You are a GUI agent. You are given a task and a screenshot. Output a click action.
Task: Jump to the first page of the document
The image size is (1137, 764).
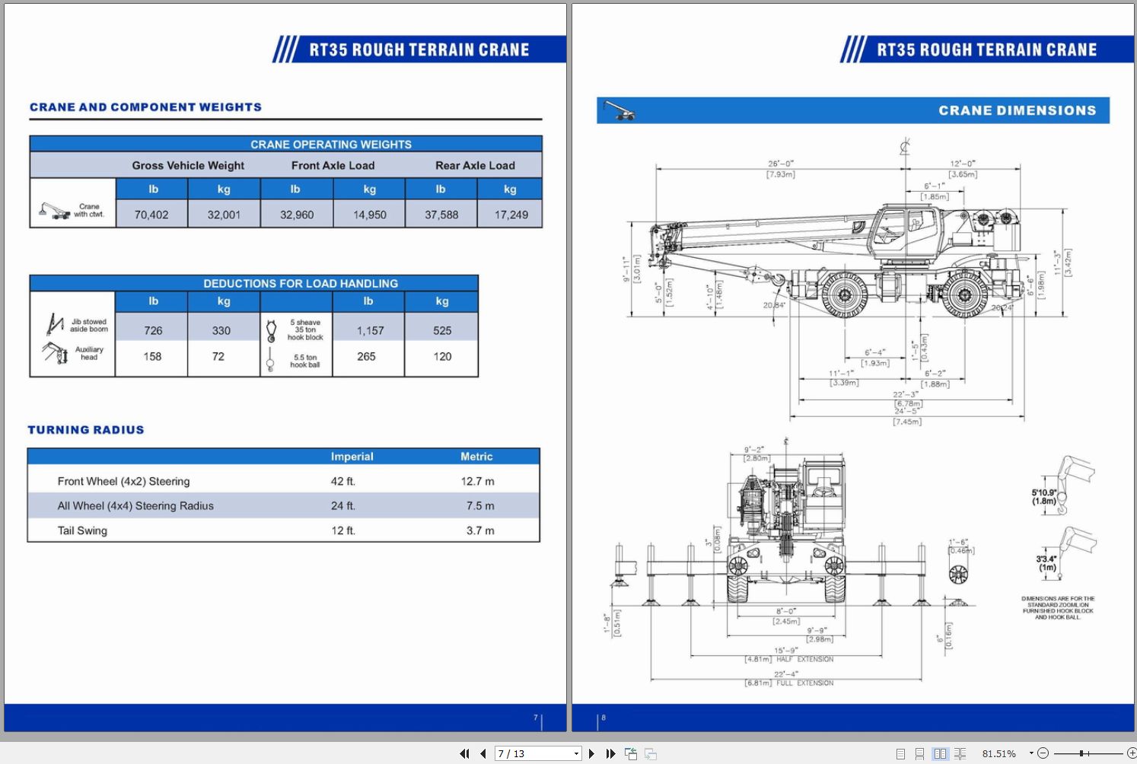tap(465, 753)
